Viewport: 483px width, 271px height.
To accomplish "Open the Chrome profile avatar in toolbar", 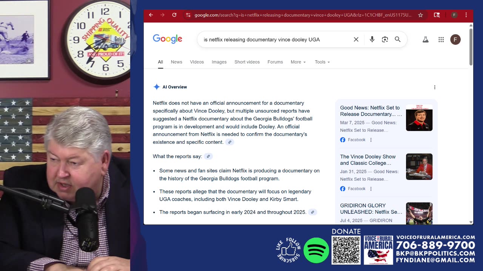I will click(x=454, y=15).
